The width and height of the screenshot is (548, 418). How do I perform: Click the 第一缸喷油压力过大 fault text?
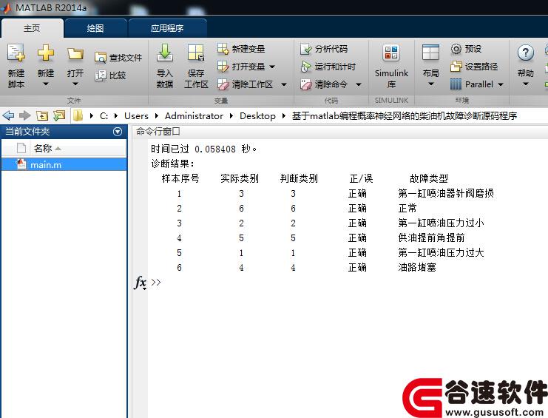tap(441, 253)
